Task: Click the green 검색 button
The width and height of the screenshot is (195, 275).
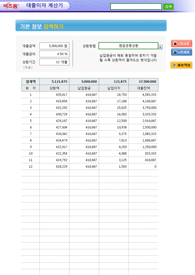Action: [x=168, y=7]
